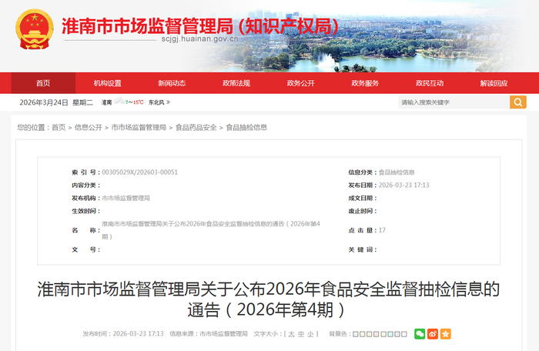Click the large article headline
Image resolution: width=539 pixels, height=351 pixels.
tap(269, 299)
